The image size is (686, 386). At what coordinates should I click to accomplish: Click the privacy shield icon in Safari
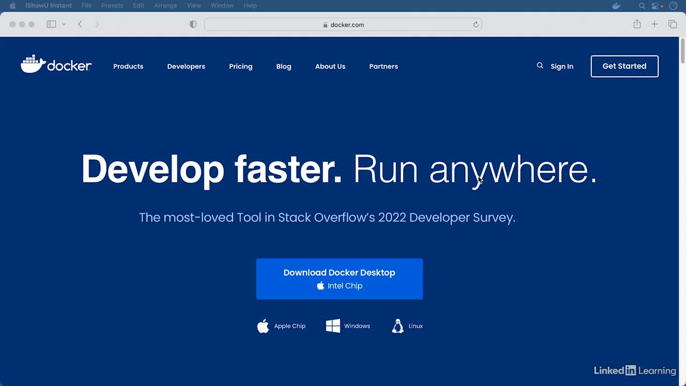(193, 24)
